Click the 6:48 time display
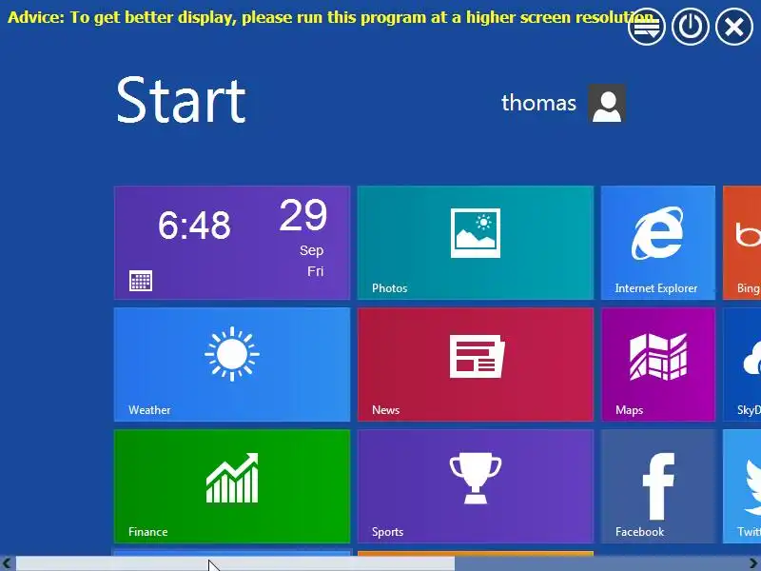 click(194, 225)
